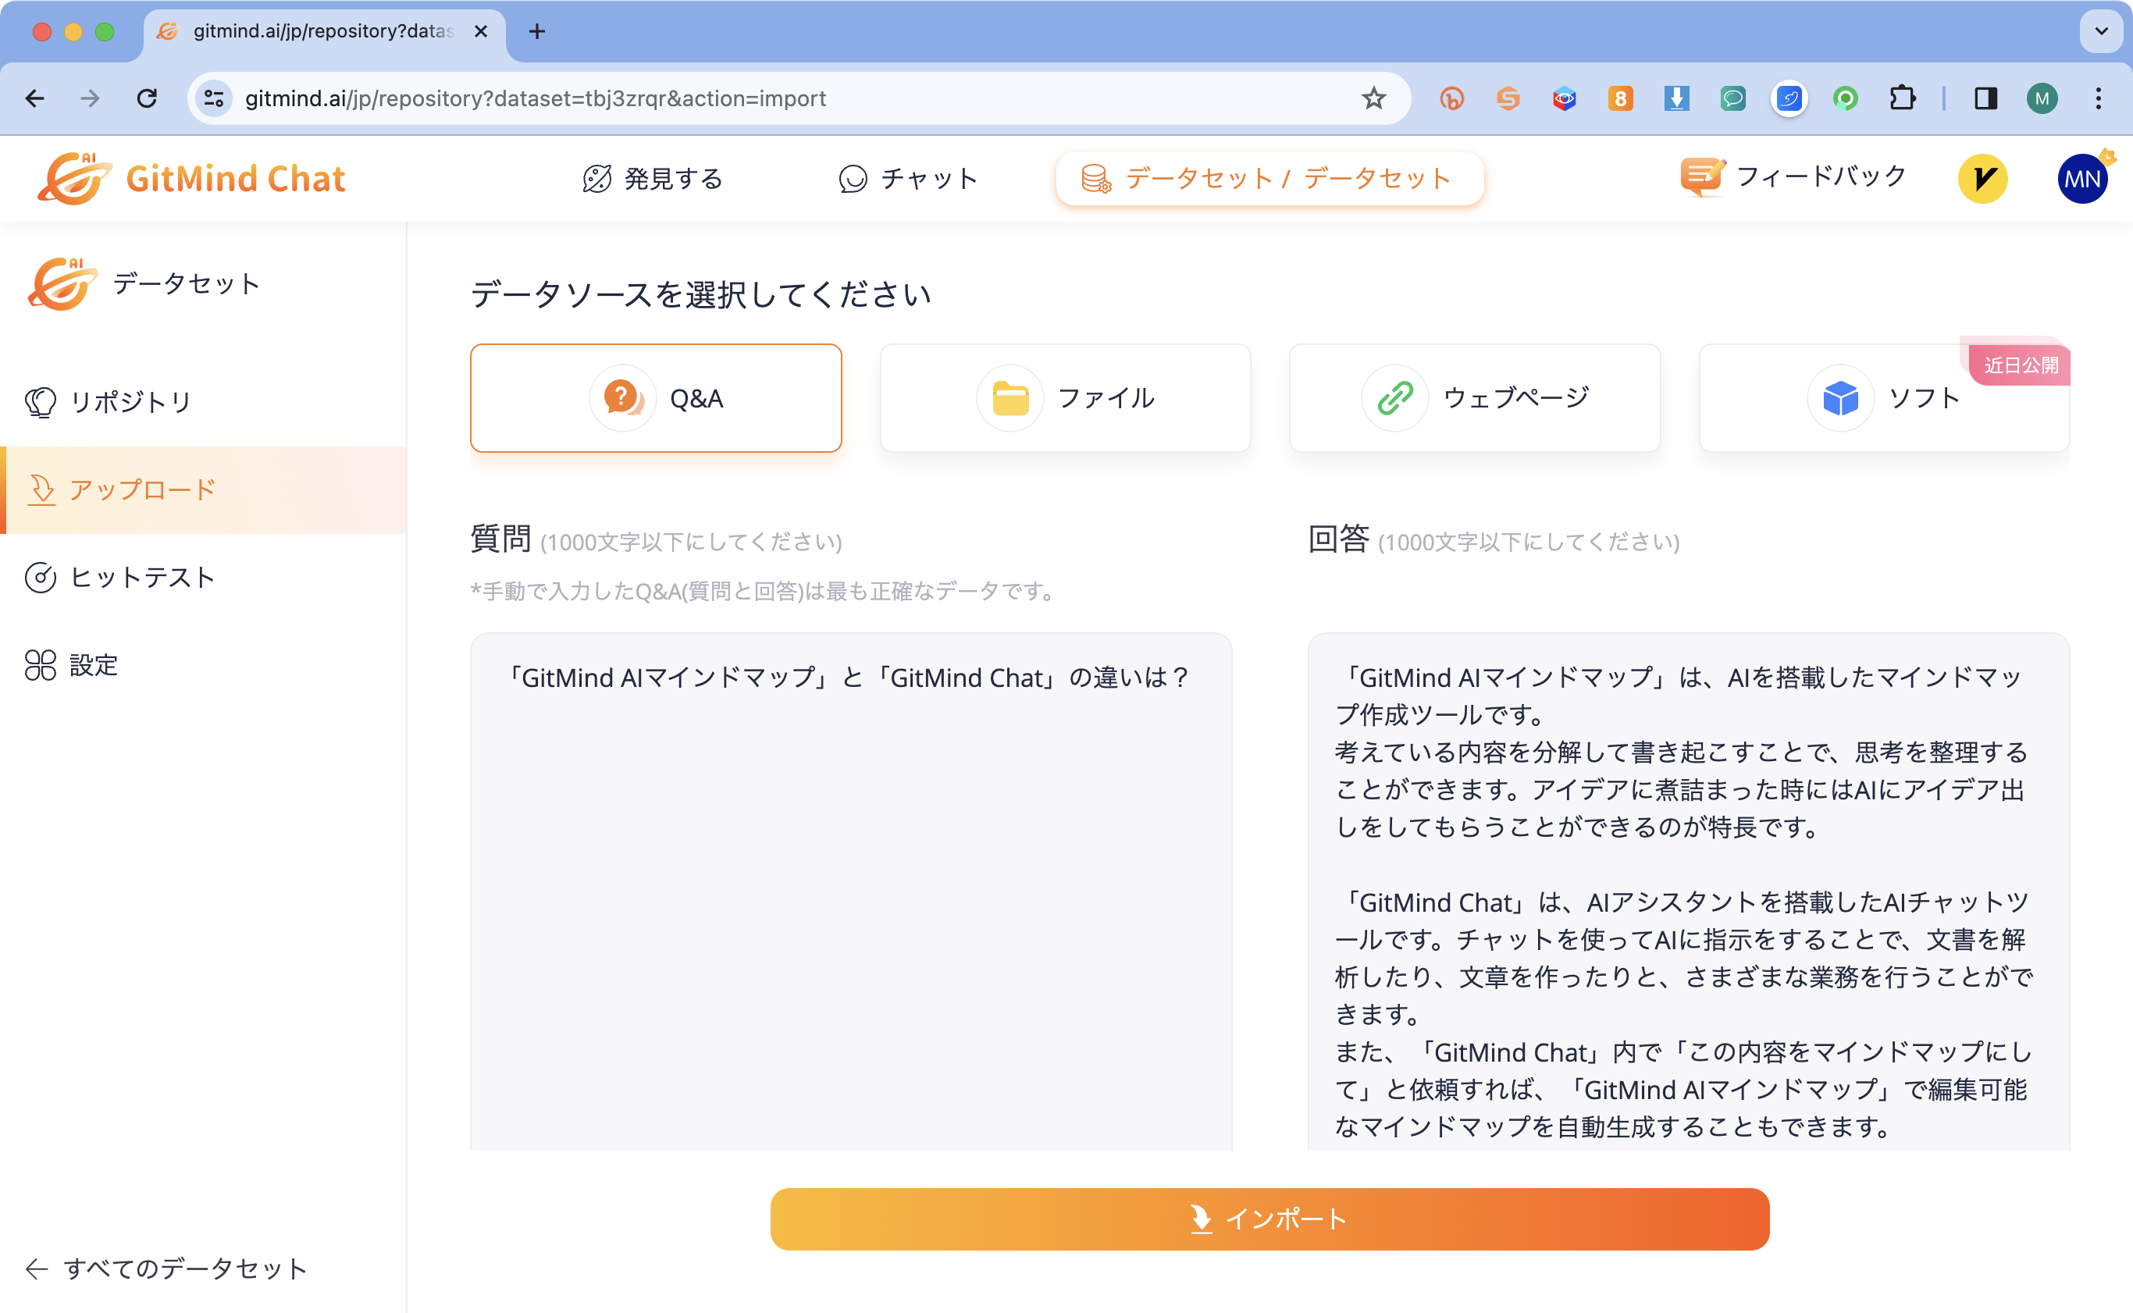This screenshot has width=2133, height=1313.
Task: Click the アップロード download-arrow icon
Action: (x=41, y=489)
